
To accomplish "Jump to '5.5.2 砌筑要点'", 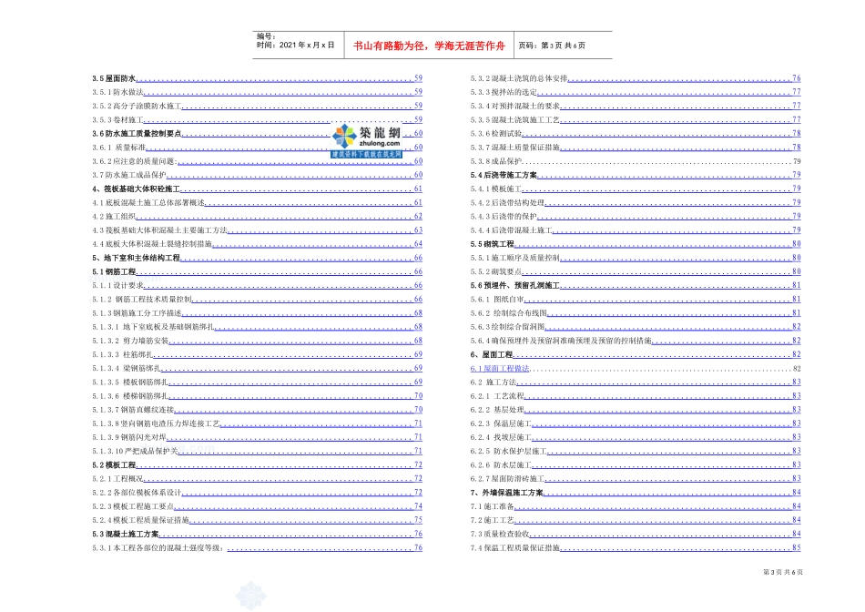I will point(636,271).
